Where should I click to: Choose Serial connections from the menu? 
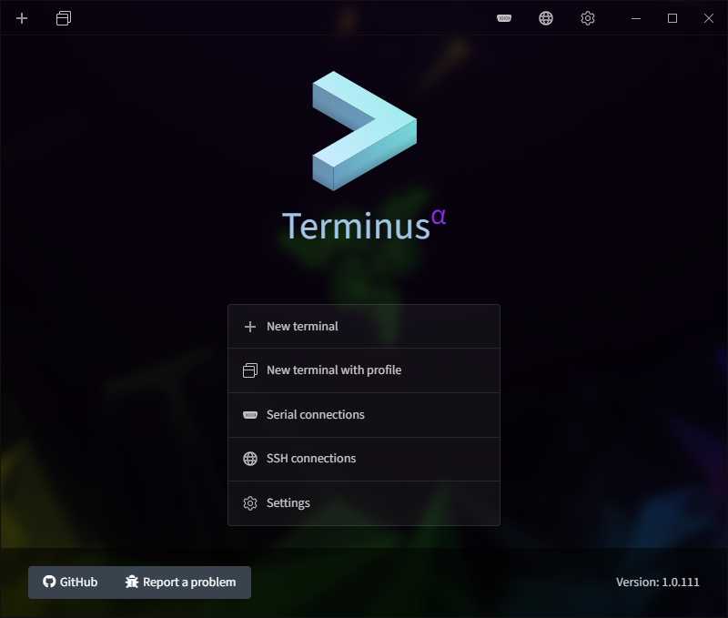(315, 414)
